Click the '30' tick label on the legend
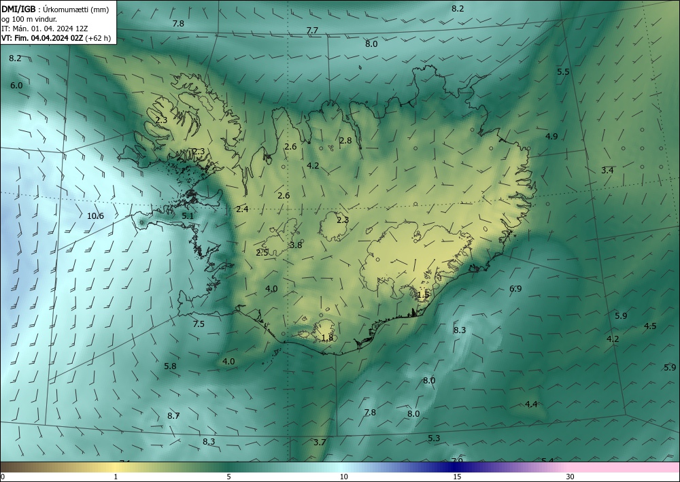Screen dimensions: 680x482 pyautogui.click(x=571, y=477)
